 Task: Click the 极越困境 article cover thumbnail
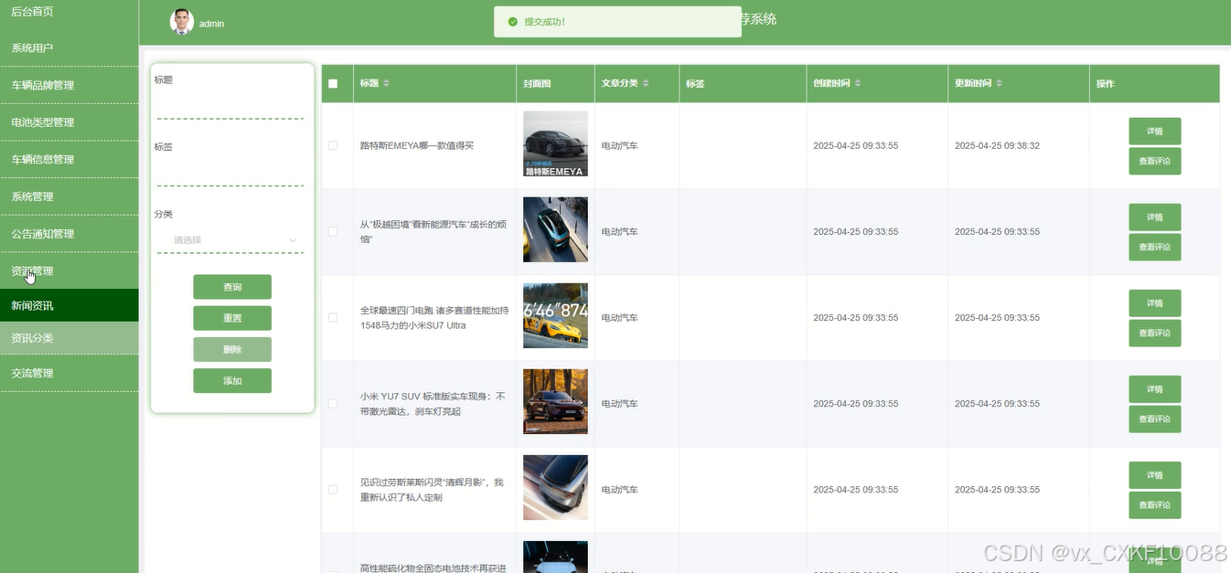pos(555,229)
